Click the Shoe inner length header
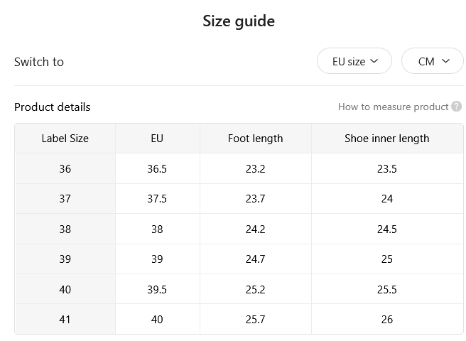The height and width of the screenshot is (341, 466). [x=387, y=139]
